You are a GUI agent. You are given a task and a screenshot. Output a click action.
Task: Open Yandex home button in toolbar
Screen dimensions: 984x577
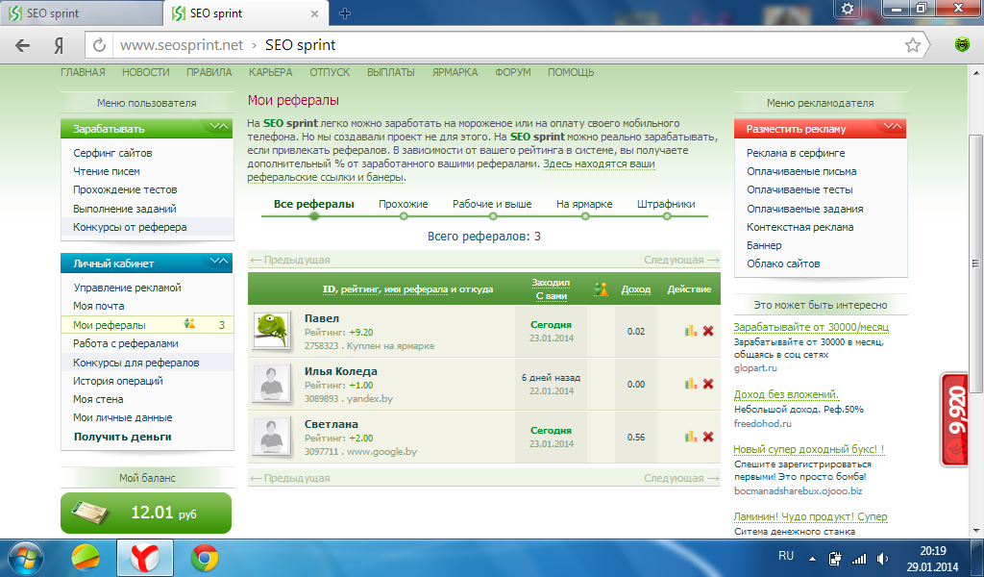point(59,45)
